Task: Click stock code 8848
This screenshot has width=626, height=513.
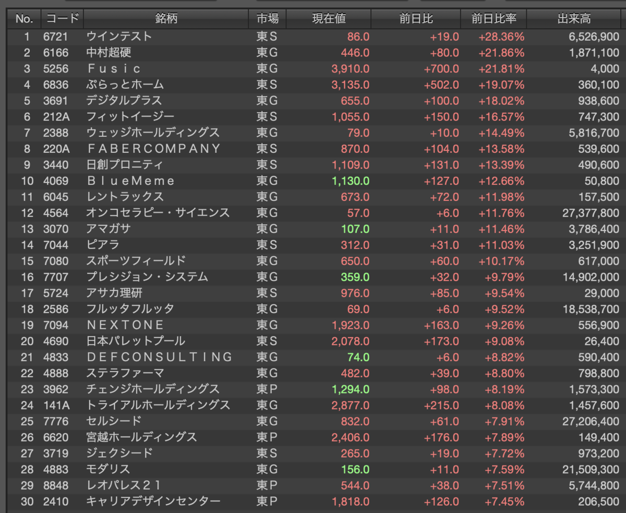Action: (55, 485)
